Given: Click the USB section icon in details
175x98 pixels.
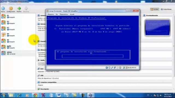Looking at the screenshot, I should (x=39, y=75).
